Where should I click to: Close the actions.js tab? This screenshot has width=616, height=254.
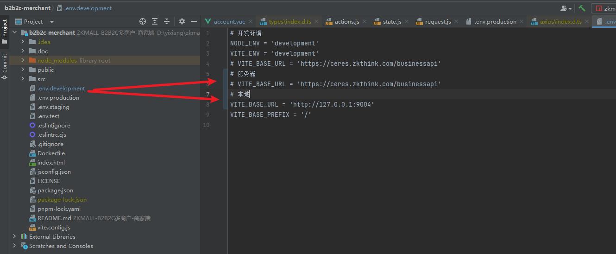pyautogui.click(x=364, y=22)
